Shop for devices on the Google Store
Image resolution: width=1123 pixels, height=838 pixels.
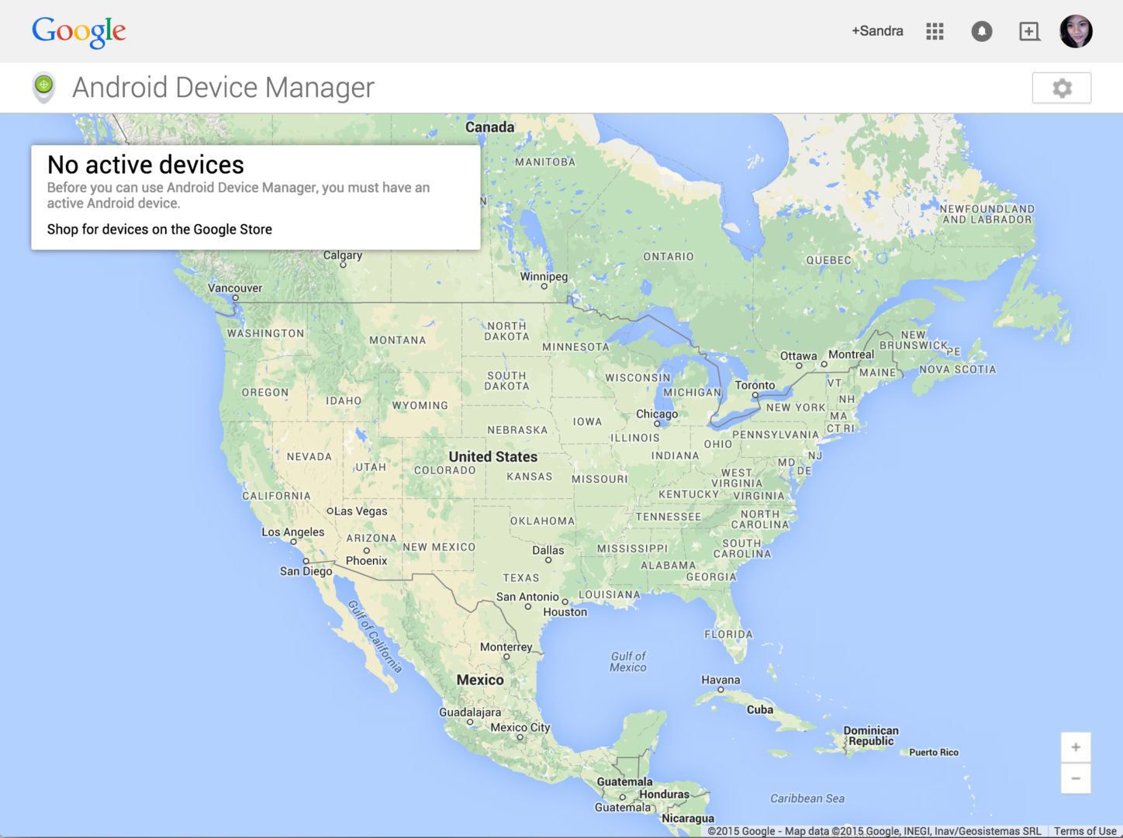(x=159, y=229)
